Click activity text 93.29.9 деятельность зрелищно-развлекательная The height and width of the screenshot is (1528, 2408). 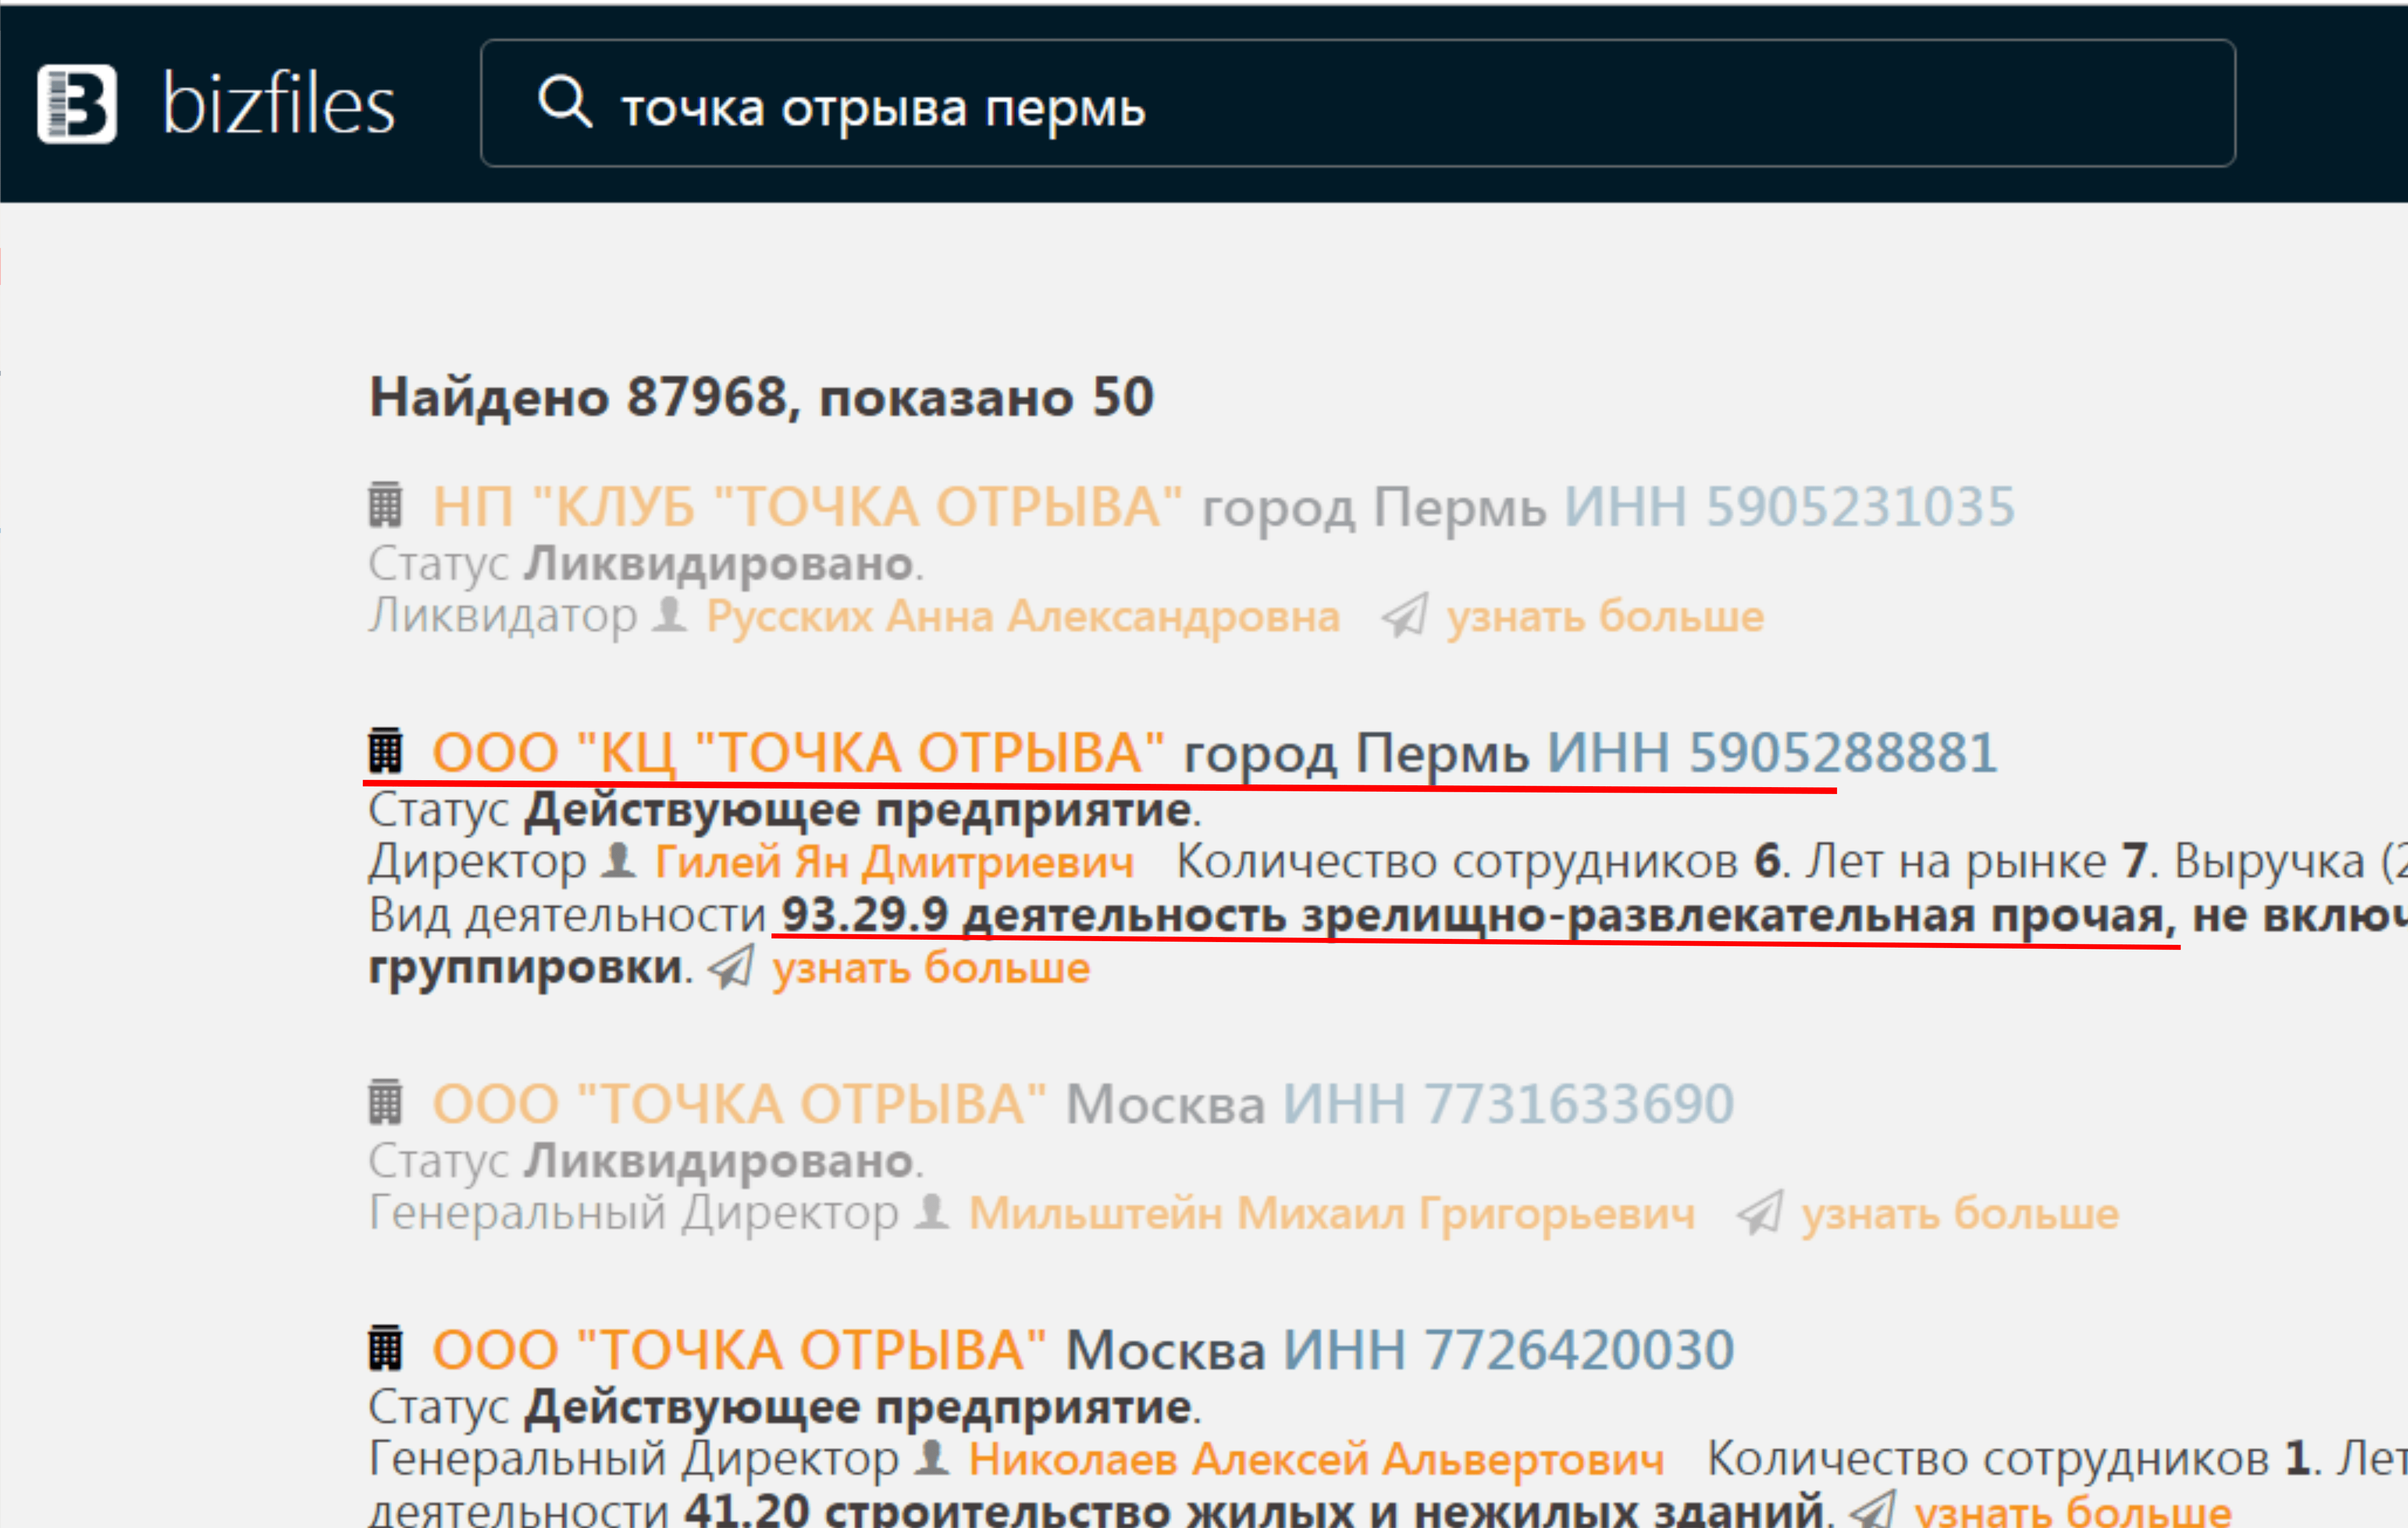click(x=1478, y=915)
